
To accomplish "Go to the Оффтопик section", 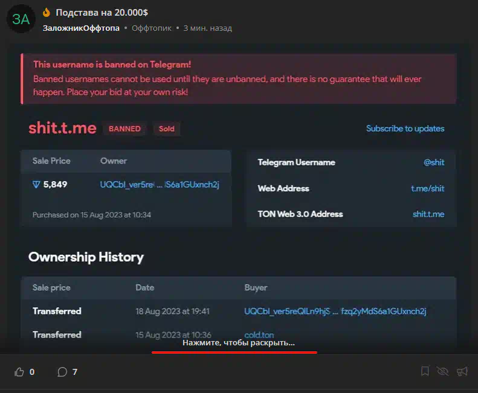I will coord(152,28).
